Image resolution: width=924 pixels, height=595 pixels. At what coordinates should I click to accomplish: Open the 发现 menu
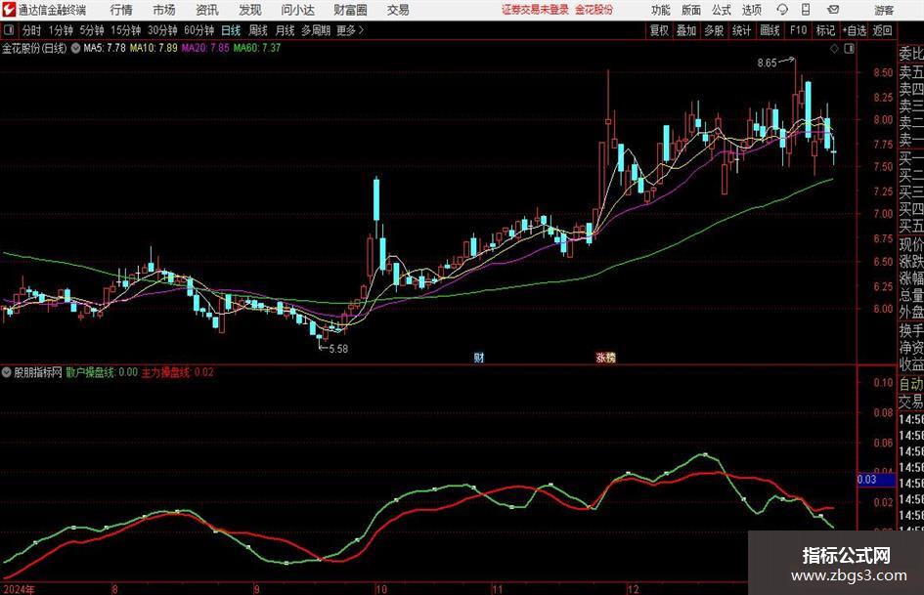click(x=250, y=10)
